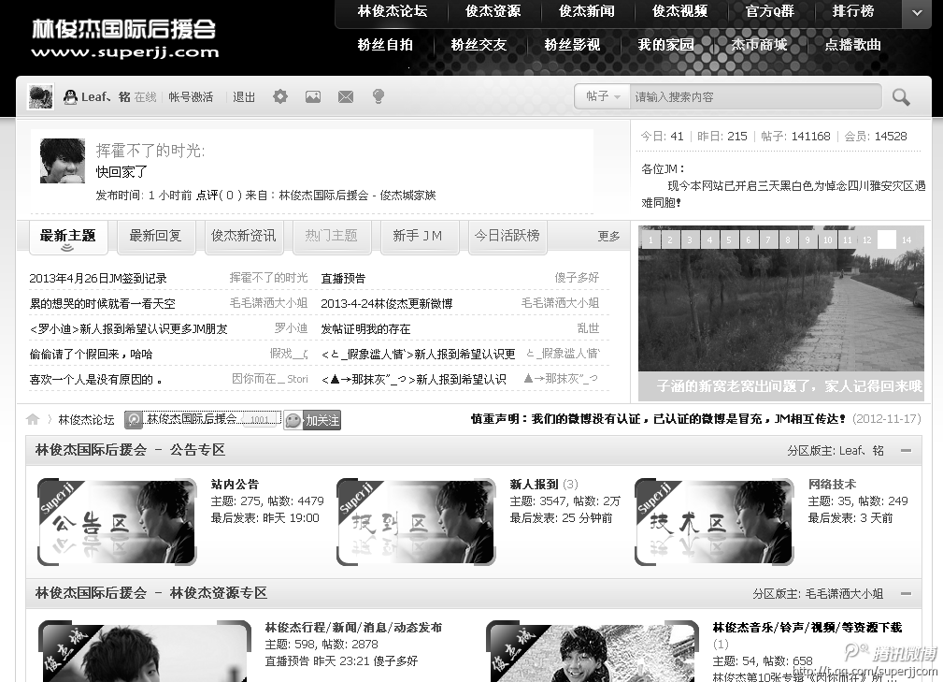Image resolution: width=943 pixels, height=682 pixels.
Task: Click the 更多 link beside tabs
Action: click(x=608, y=237)
